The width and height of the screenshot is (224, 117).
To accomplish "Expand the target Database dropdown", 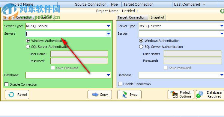I will coord(222,75).
